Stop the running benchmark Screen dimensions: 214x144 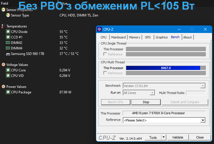pos(146,102)
